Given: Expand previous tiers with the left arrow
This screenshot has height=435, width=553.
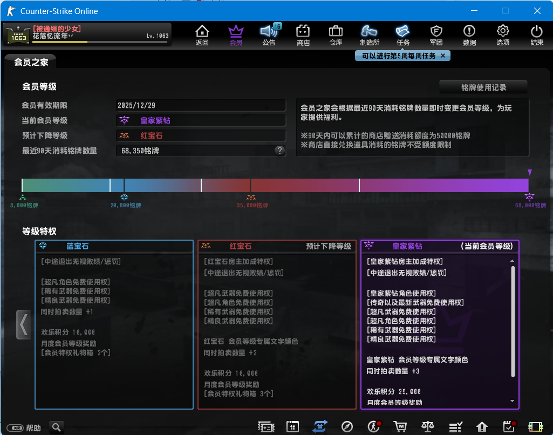Looking at the screenshot, I should pyautogui.click(x=23, y=324).
